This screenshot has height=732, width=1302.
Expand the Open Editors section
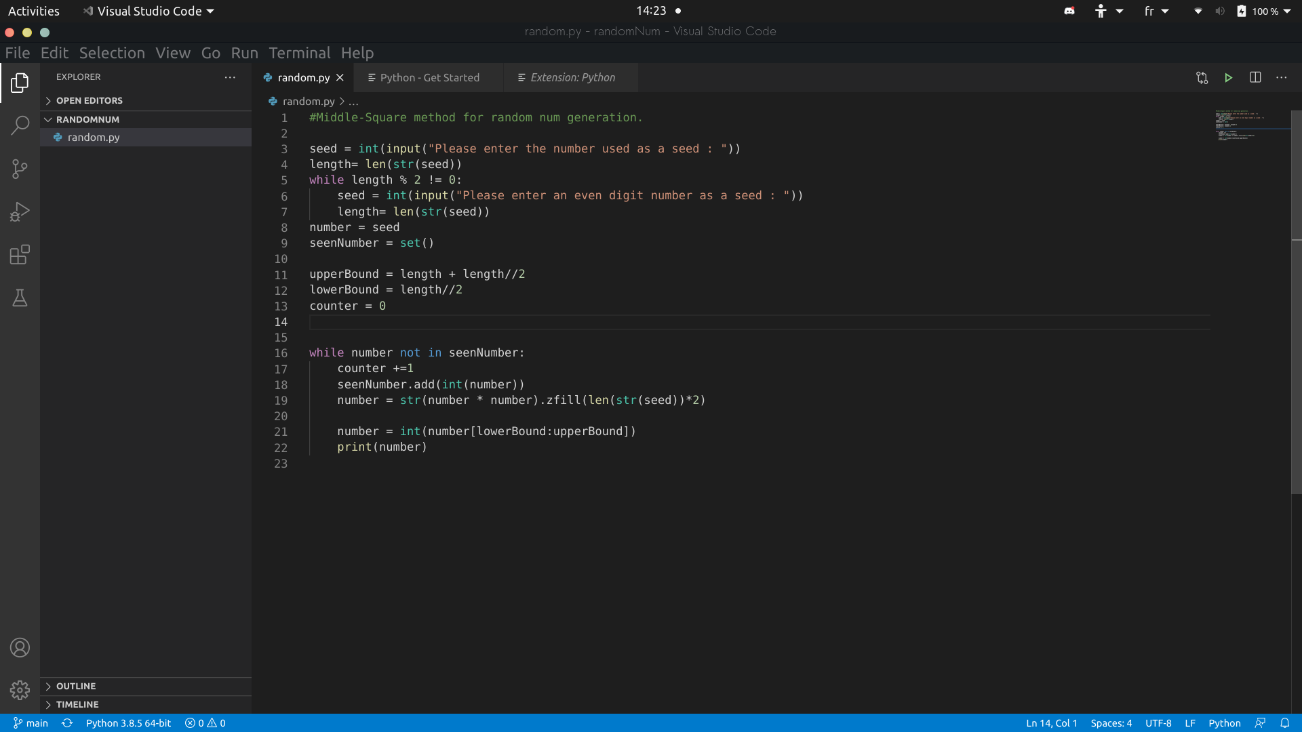(x=89, y=100)
